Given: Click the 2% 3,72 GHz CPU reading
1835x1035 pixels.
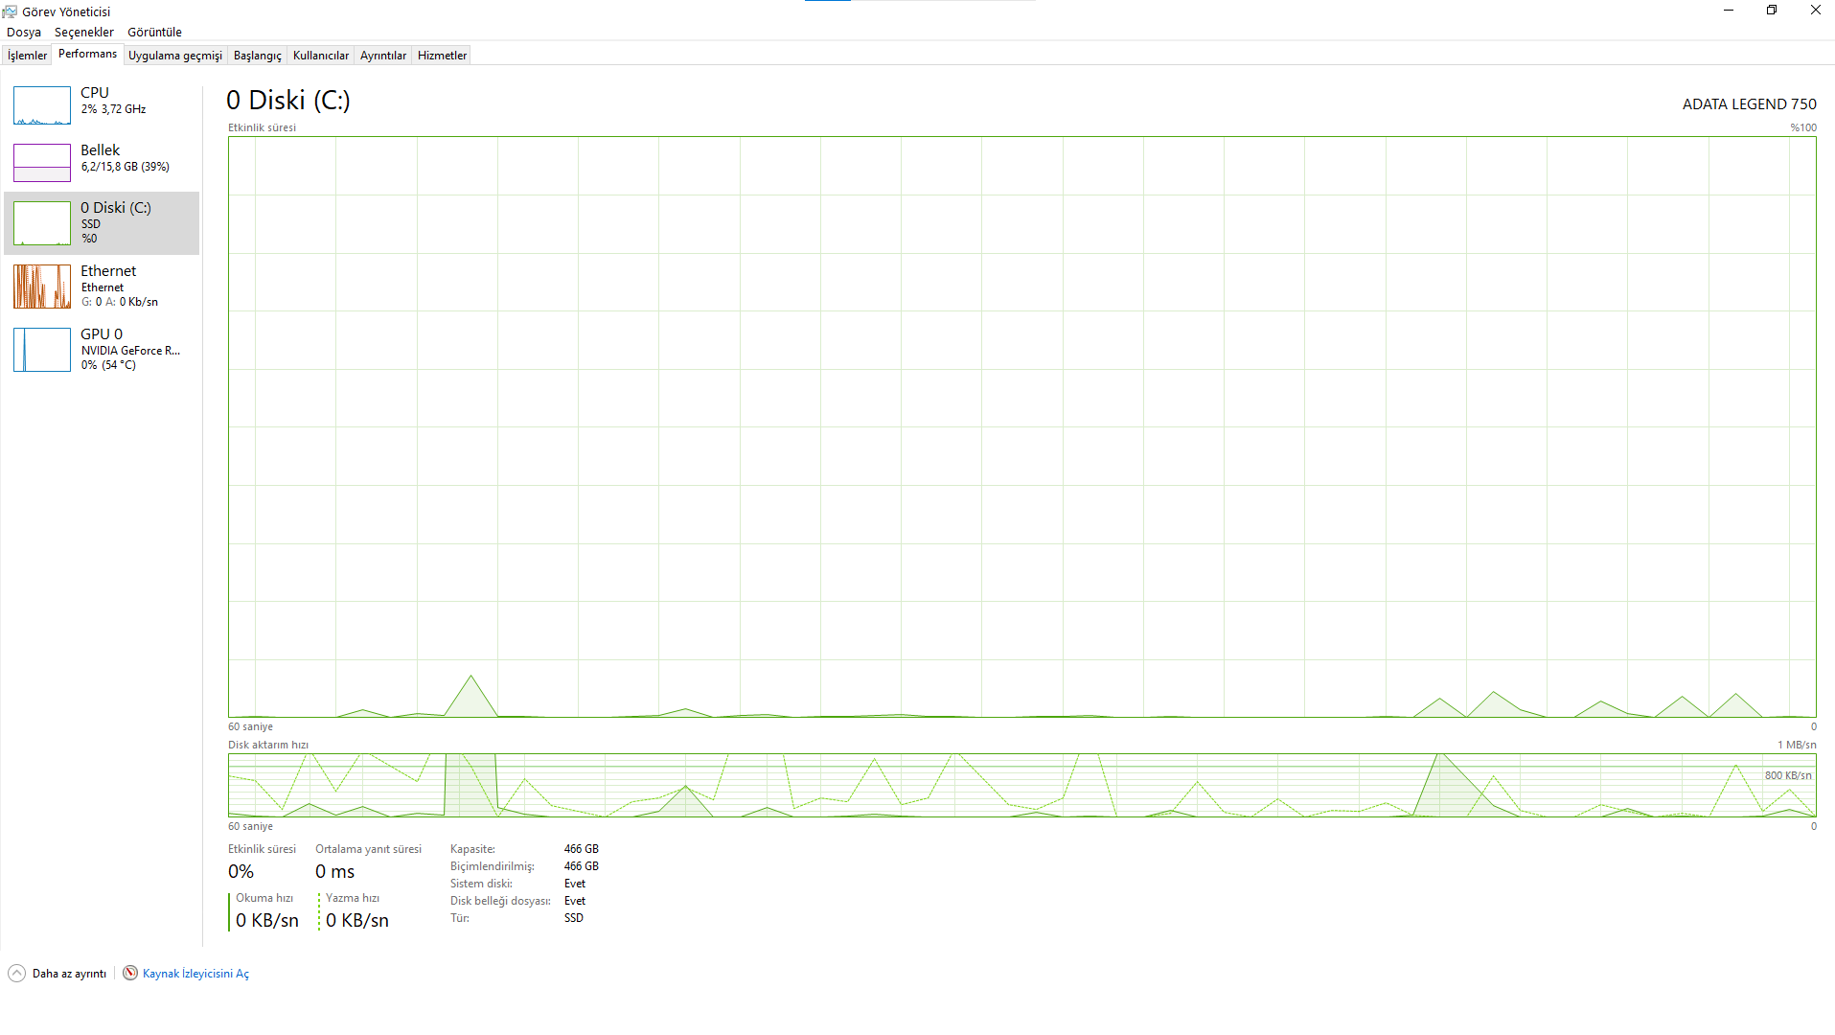Looking at the screenshot, I should (x=113, y=109).
